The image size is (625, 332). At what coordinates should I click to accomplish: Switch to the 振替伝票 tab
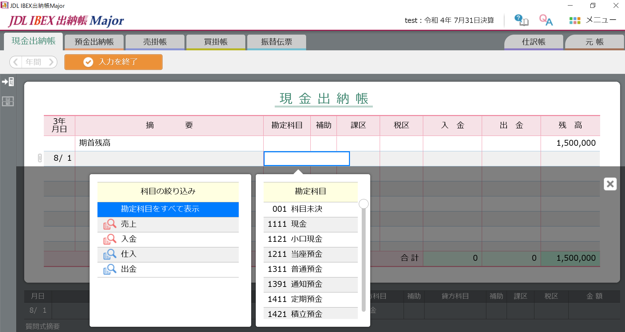277,42
